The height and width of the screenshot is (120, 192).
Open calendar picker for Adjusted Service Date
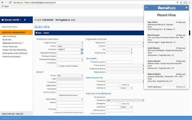point(82,53)
